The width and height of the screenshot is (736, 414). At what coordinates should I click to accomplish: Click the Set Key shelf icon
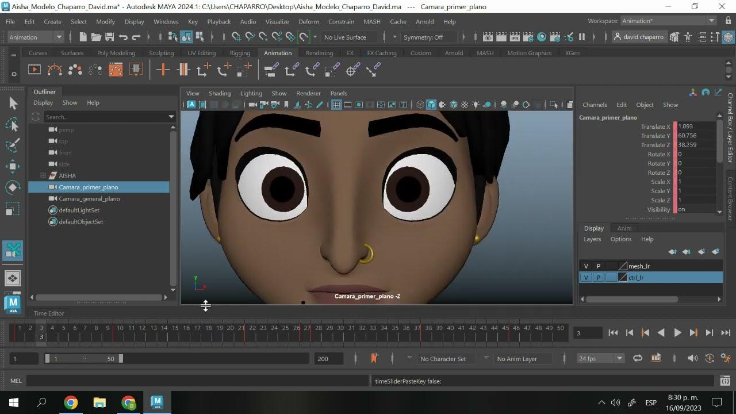tap(163, 70)
